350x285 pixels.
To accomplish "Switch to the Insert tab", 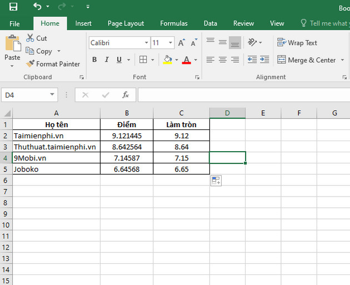I will (83, 23).
